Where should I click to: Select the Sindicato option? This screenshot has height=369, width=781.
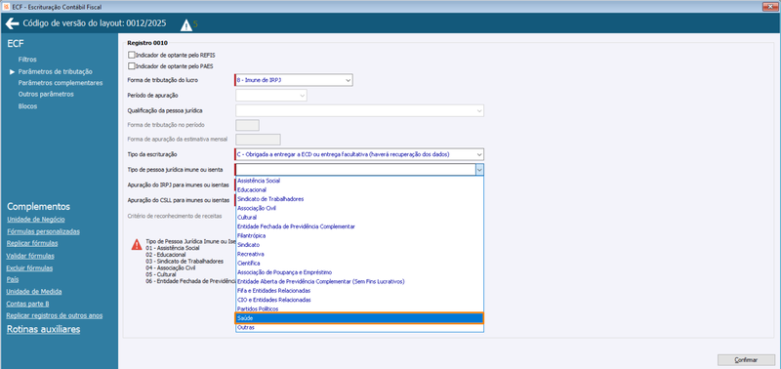pos(359,245)
